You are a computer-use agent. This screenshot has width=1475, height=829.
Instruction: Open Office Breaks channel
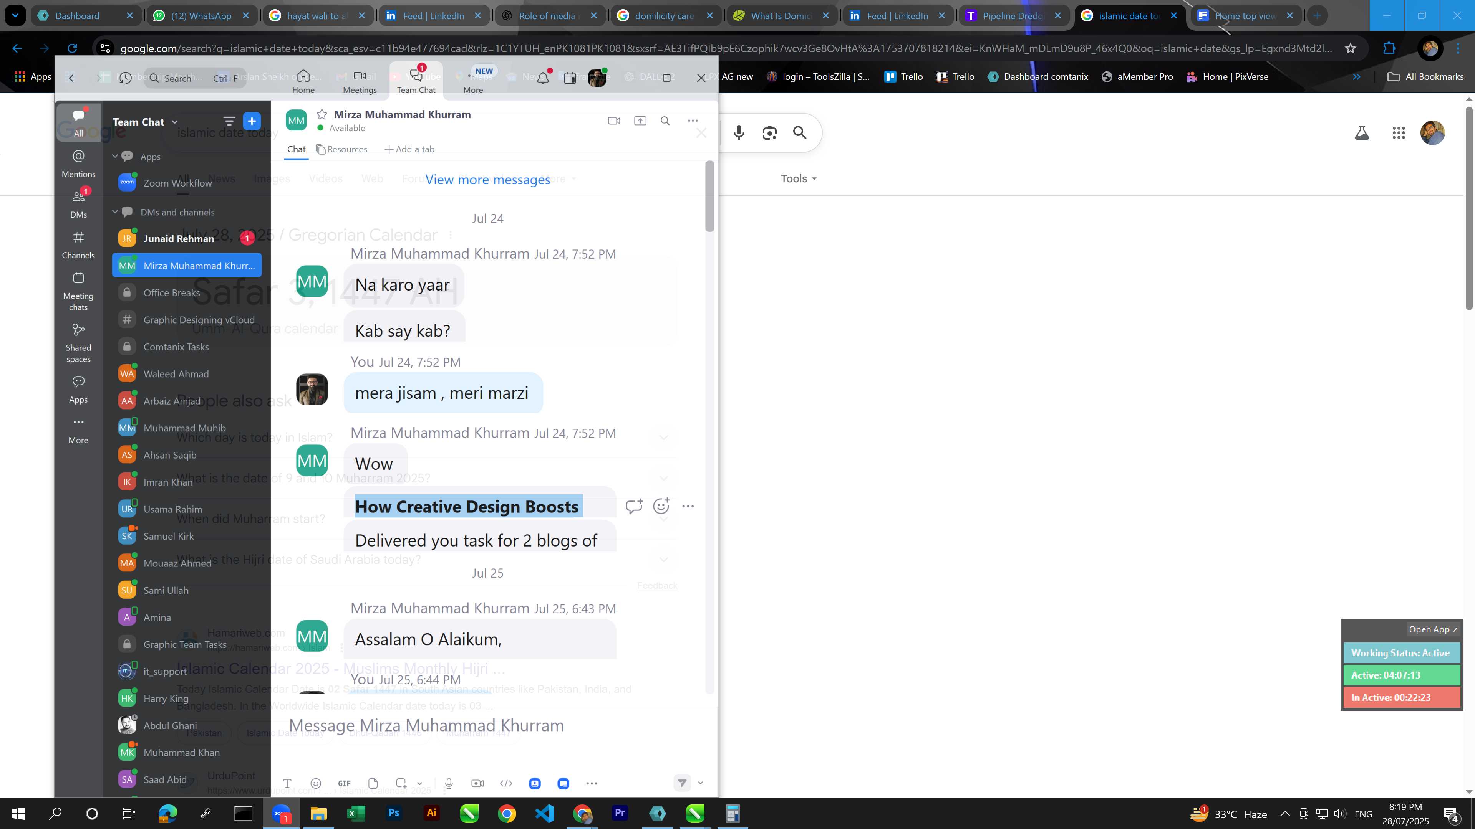[x=187, y=293]
